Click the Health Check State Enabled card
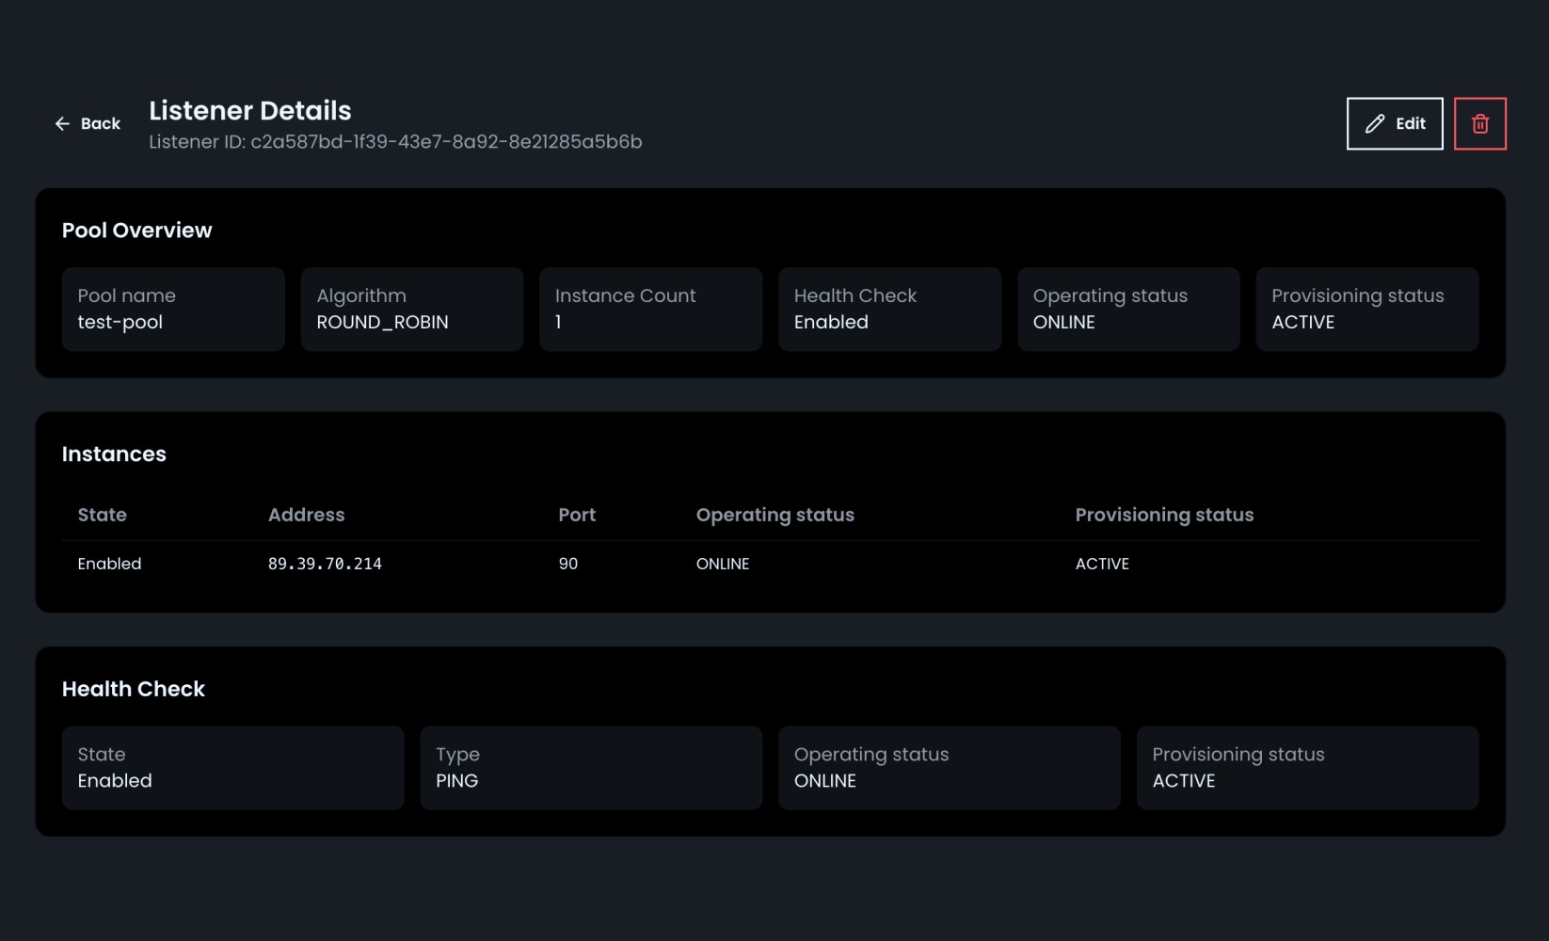The width and height of the screenshot is (1549, 941). (232, 767)
